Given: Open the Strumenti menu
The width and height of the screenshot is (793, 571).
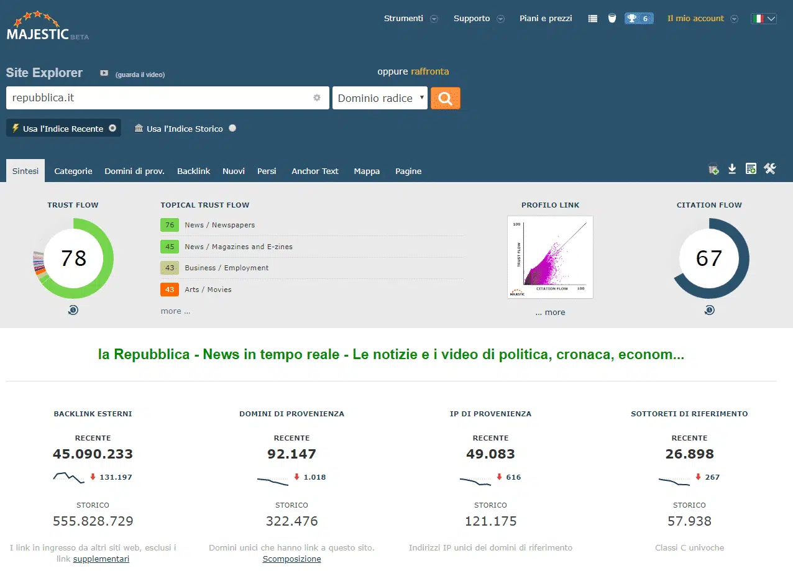Looking at the screenshot, I should (403, 19).
